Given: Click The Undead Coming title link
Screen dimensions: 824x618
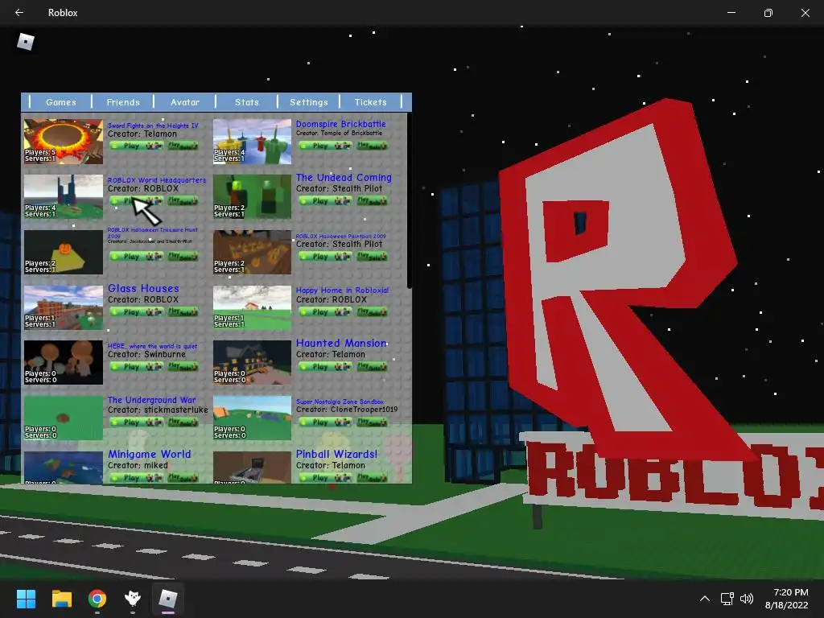Looking at the screenshot, I should (344, 178).
